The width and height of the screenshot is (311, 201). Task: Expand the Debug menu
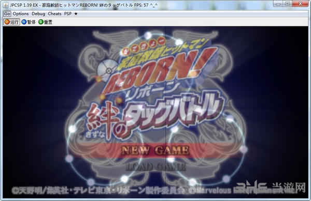[38, 14]
